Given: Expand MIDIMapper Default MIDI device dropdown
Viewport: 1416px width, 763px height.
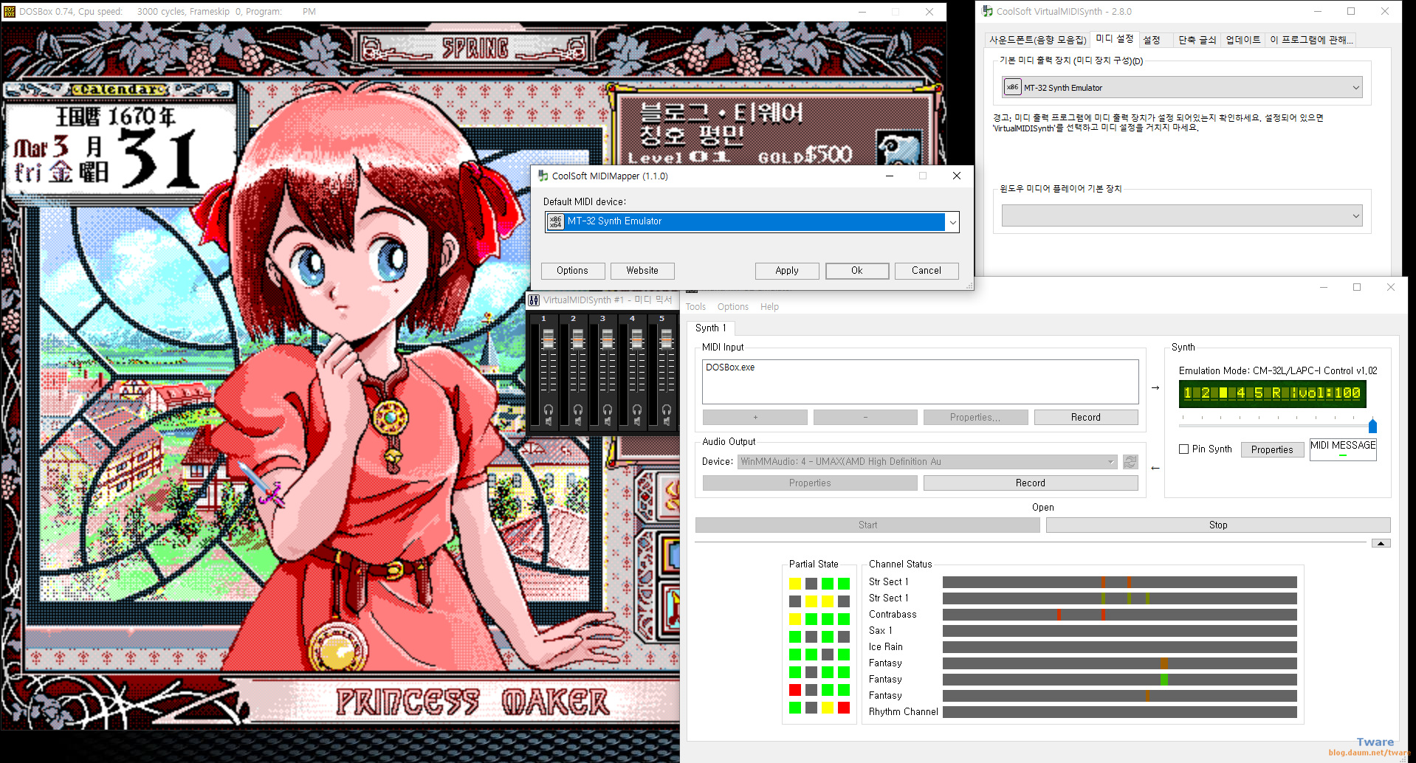Looking at the screenshot, I should pos(952,222).
